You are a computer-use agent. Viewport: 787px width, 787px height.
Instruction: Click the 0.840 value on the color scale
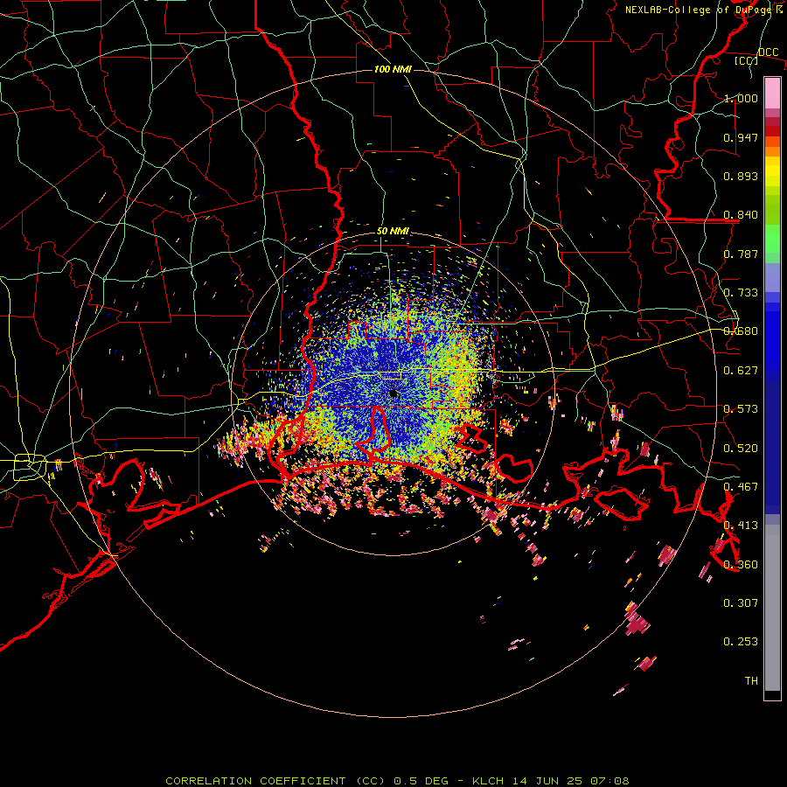click(741, 215)
